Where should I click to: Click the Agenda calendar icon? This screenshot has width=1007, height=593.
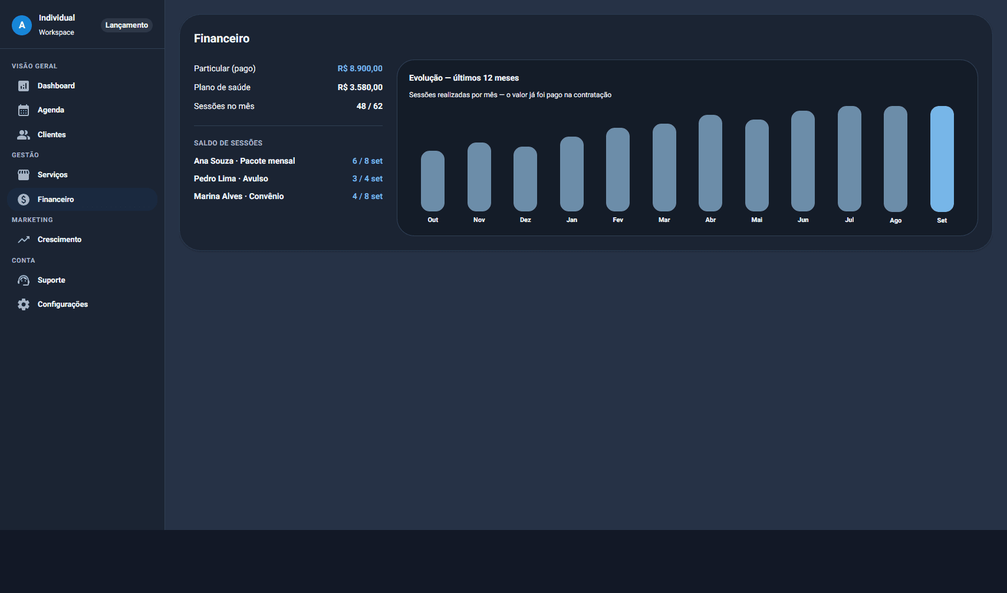(x=24, y=110)
